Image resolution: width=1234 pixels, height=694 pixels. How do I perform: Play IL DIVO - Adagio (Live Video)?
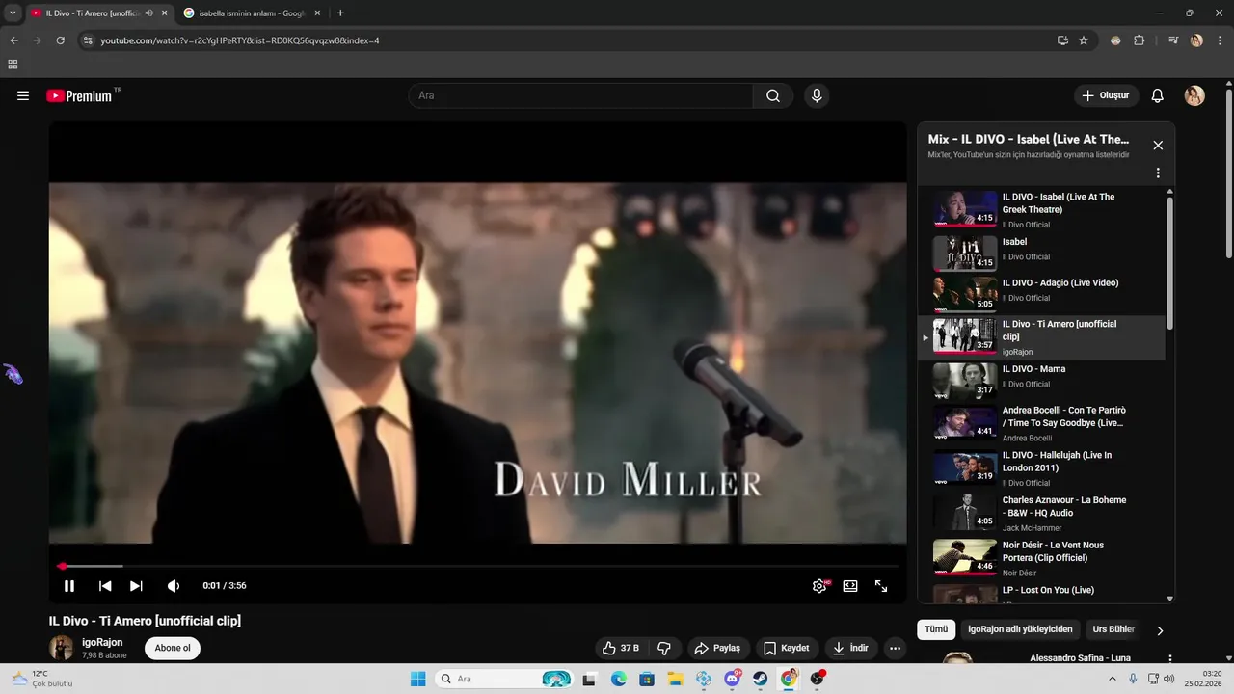1041,294
